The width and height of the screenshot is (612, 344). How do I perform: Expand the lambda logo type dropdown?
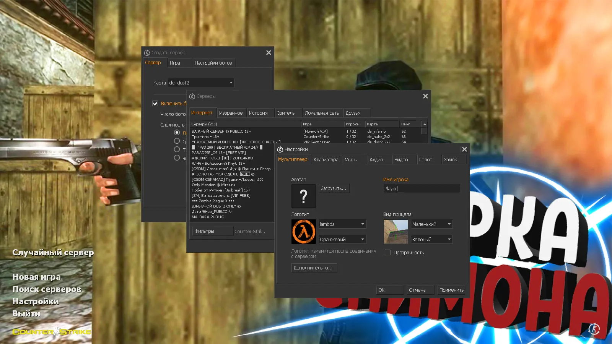coord(342,224)
